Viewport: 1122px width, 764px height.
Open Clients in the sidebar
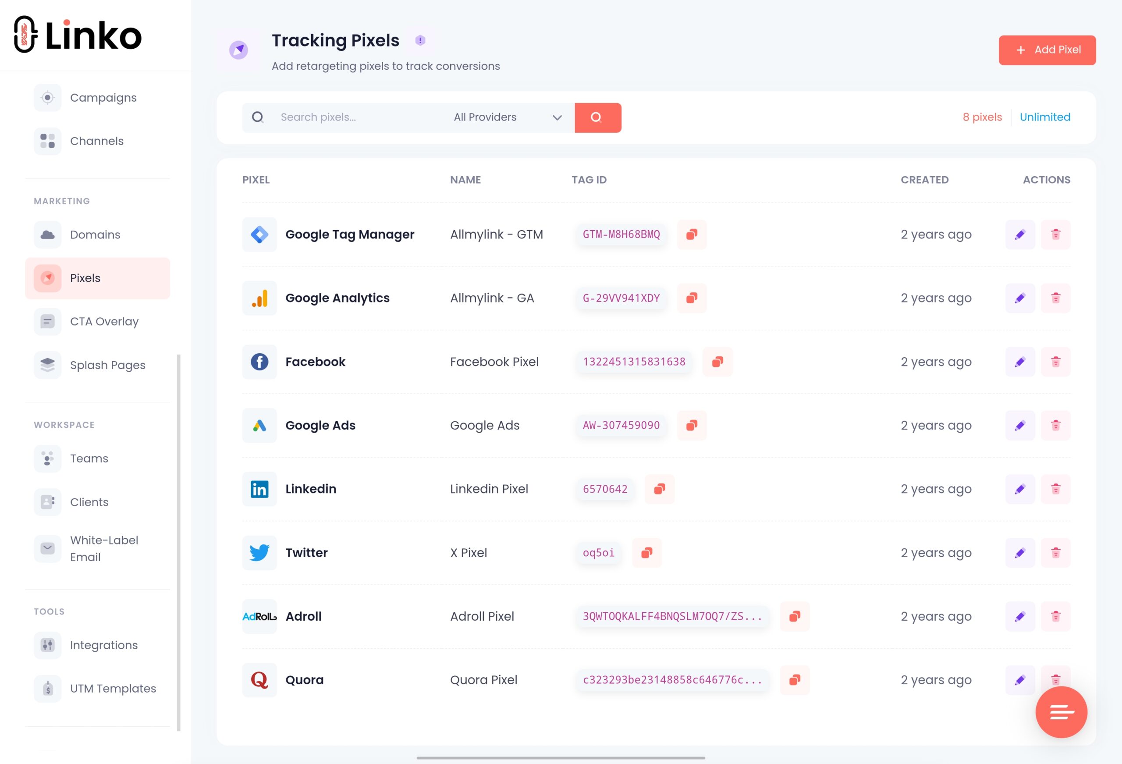point(98,502)
